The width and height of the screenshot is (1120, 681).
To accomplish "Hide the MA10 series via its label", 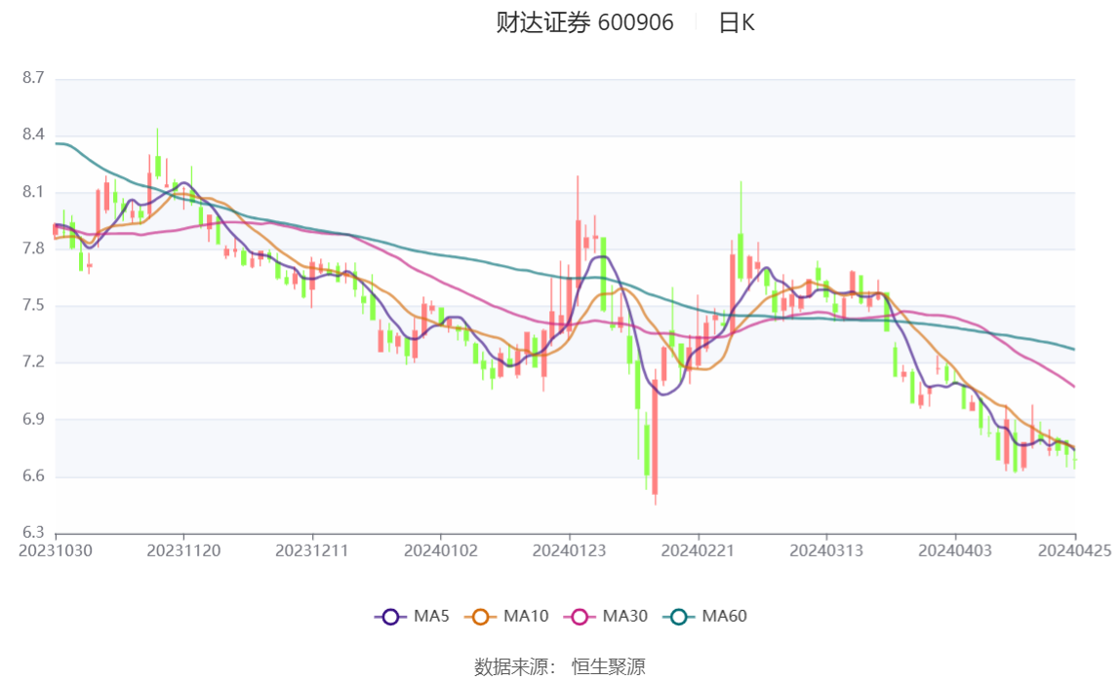I will click(x=526, y=616).
